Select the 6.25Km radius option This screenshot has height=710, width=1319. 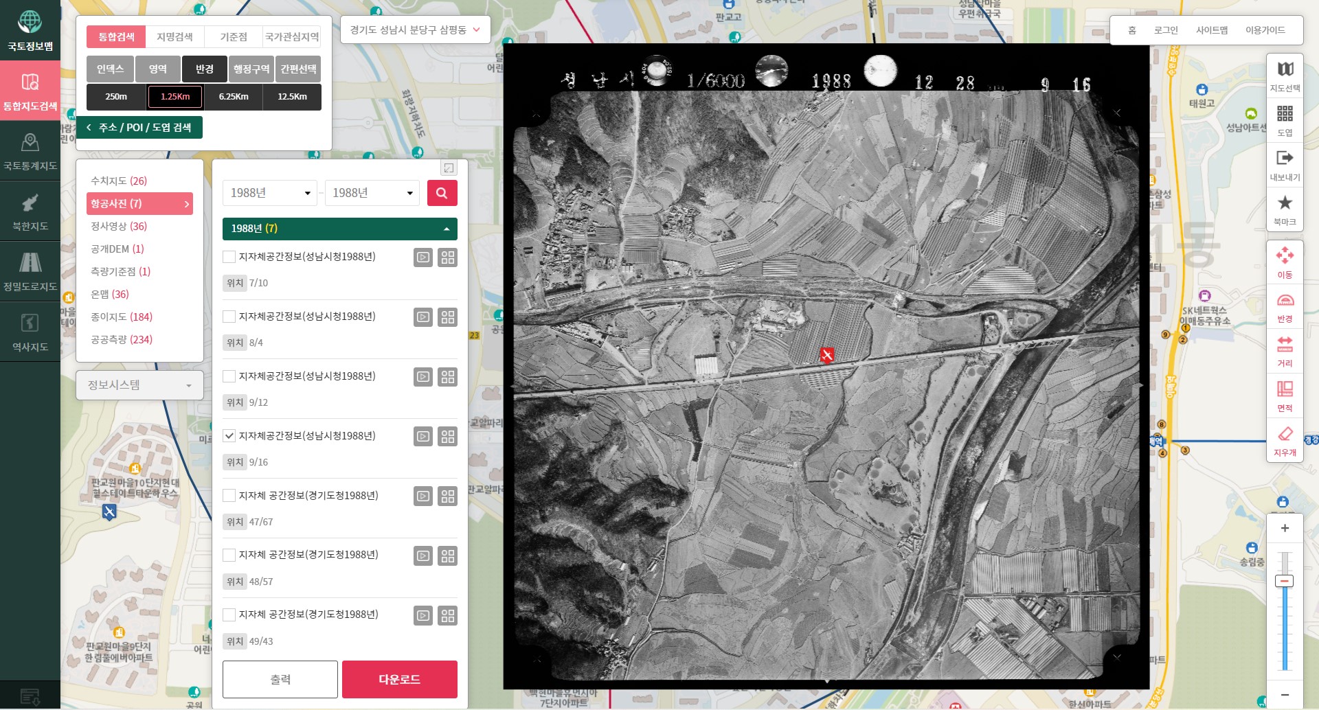(x=234, y=97)
